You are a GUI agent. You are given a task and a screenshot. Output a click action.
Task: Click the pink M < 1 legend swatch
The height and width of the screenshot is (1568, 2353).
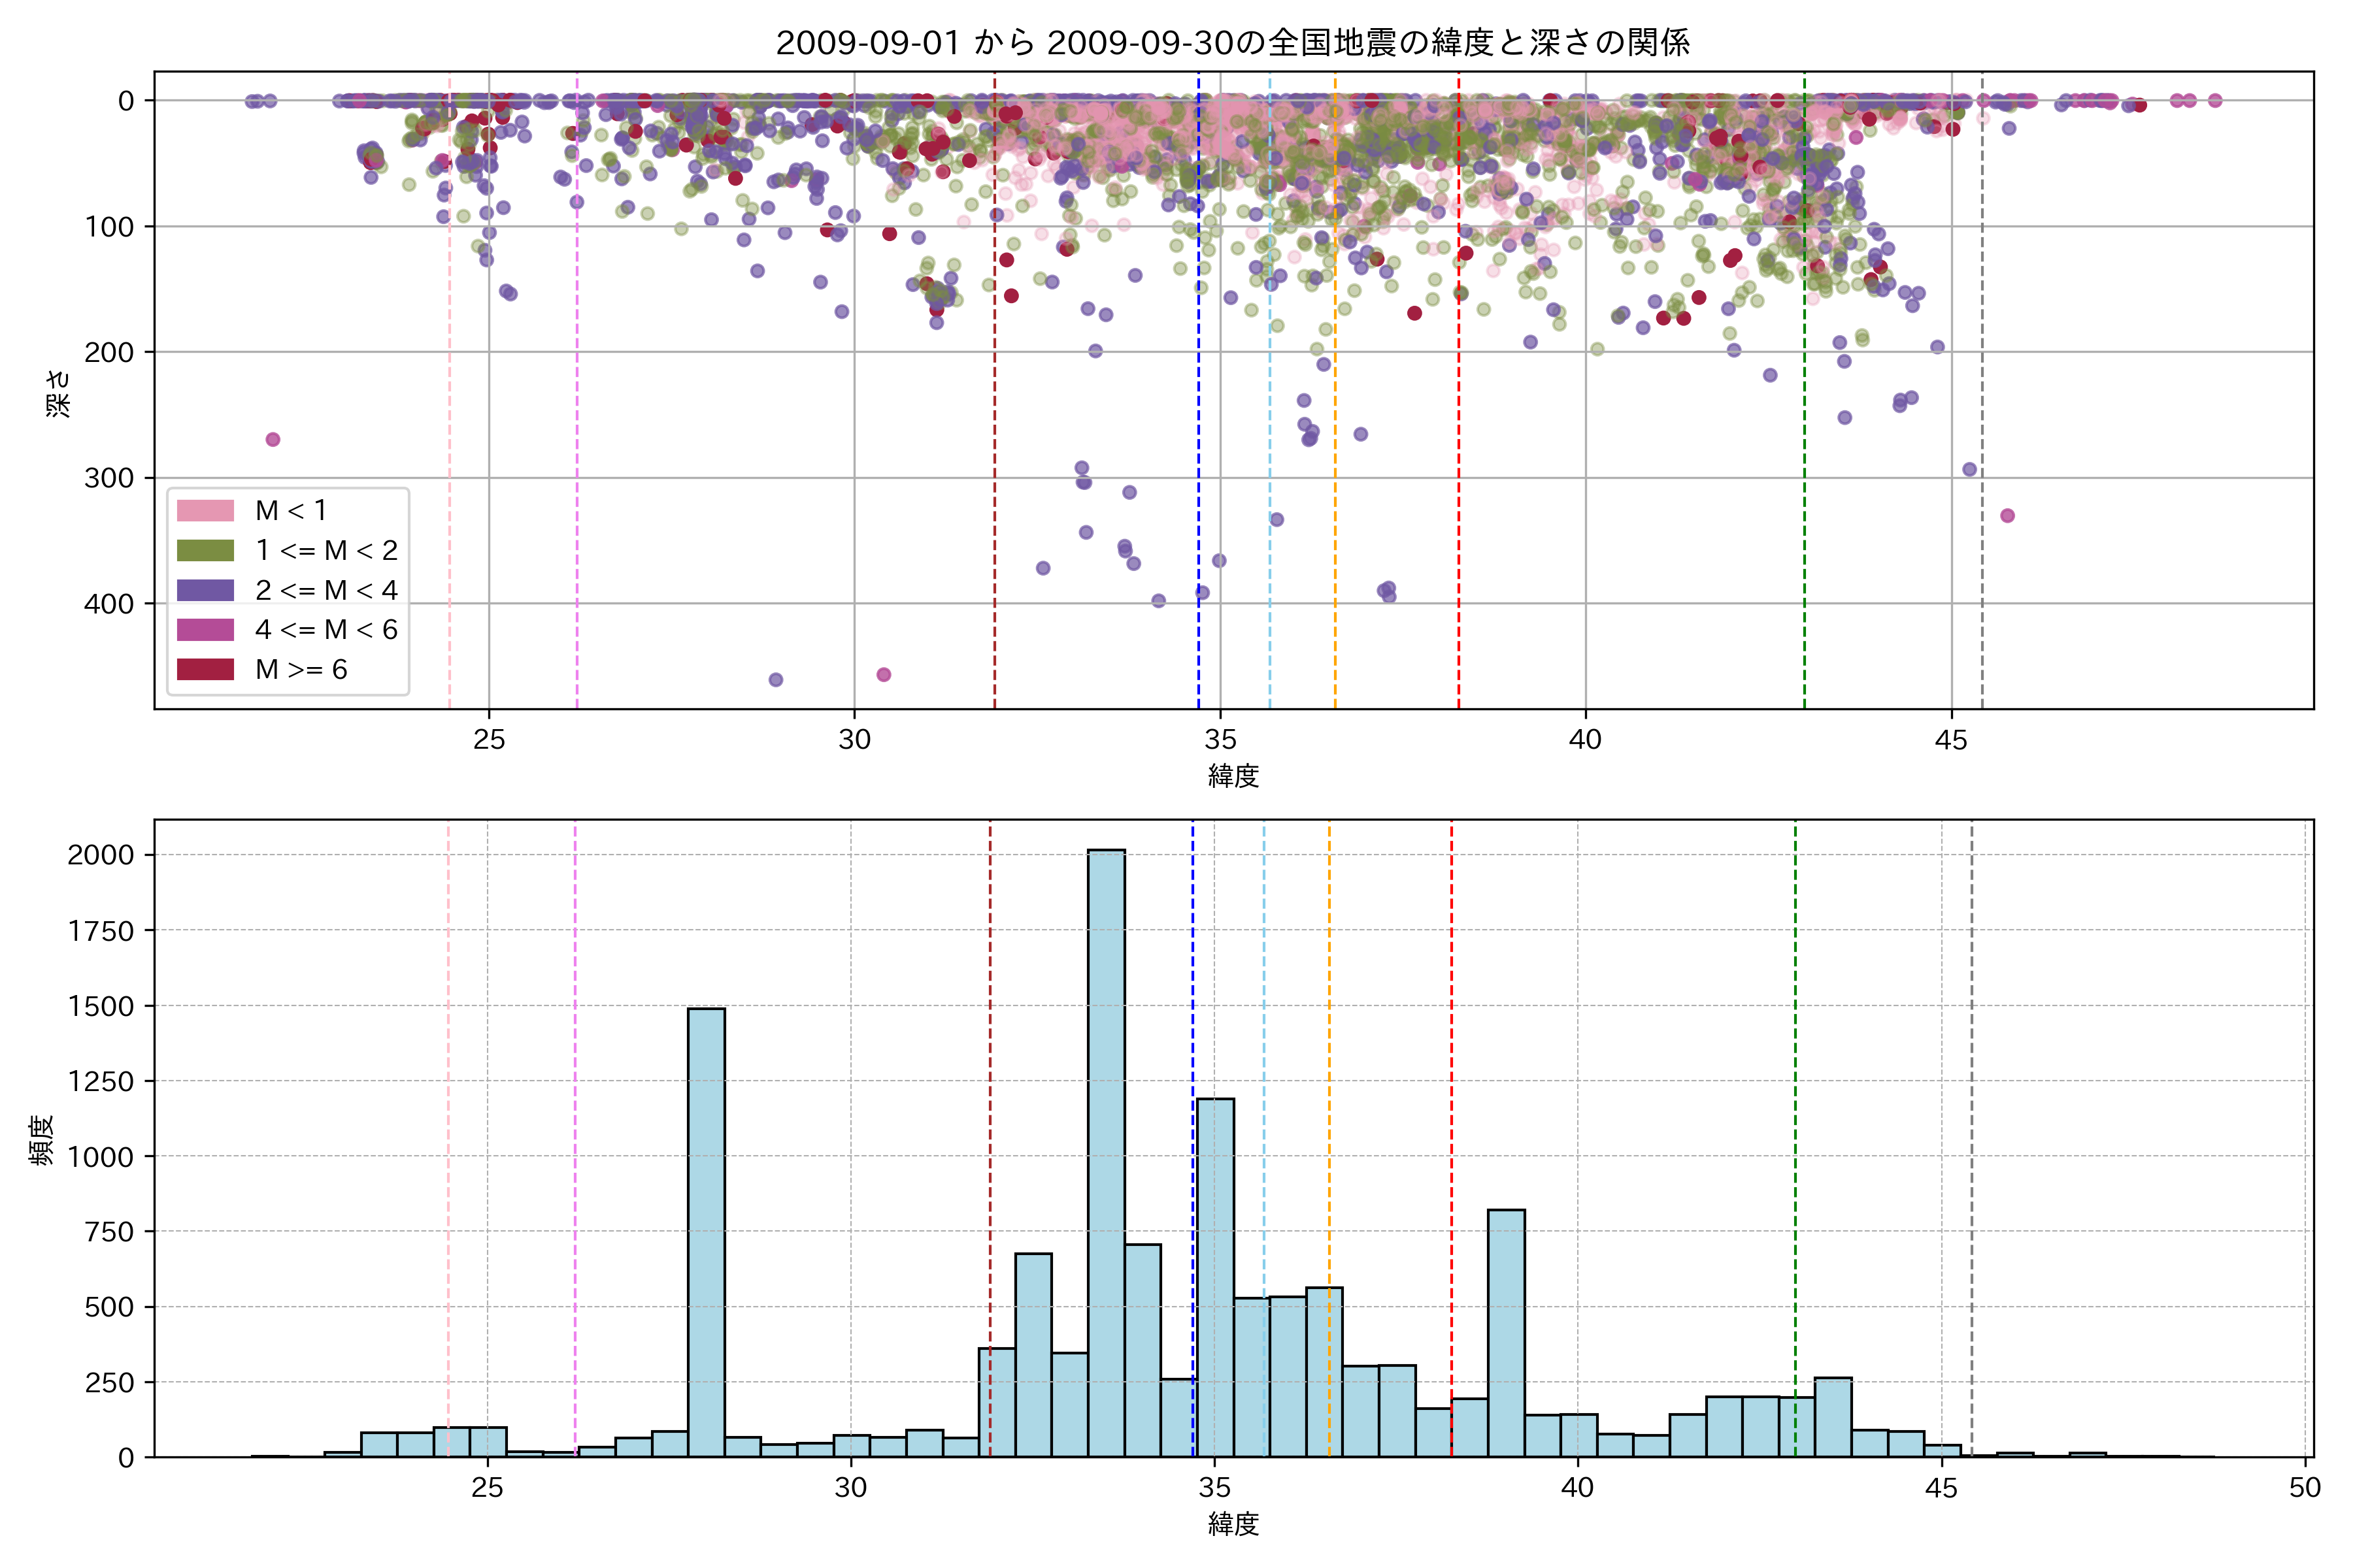point(205,511)
